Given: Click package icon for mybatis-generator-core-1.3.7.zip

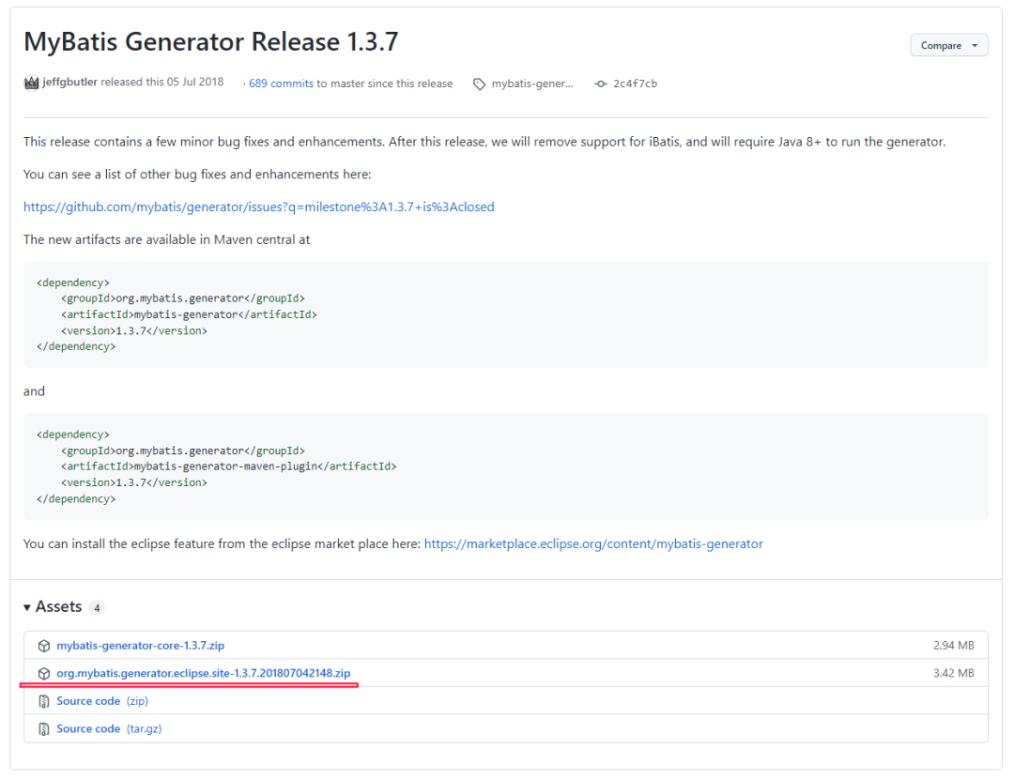Looking at the screenshot, I should (x=44, y=646).
